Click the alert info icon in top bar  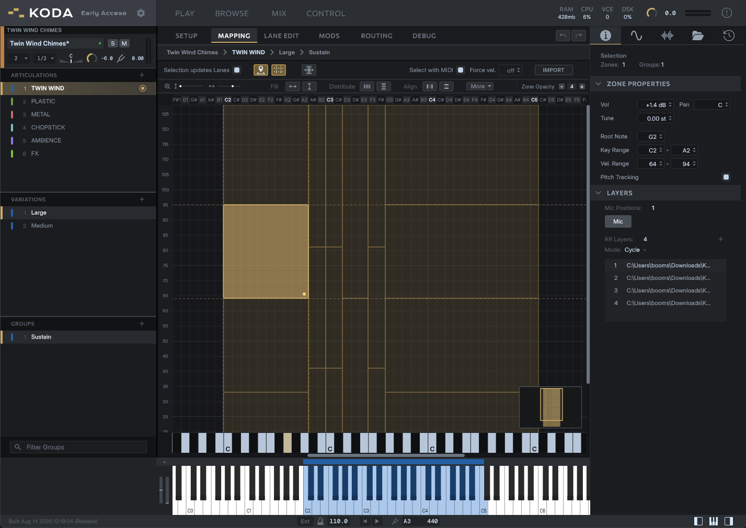[x=727, y=13]
